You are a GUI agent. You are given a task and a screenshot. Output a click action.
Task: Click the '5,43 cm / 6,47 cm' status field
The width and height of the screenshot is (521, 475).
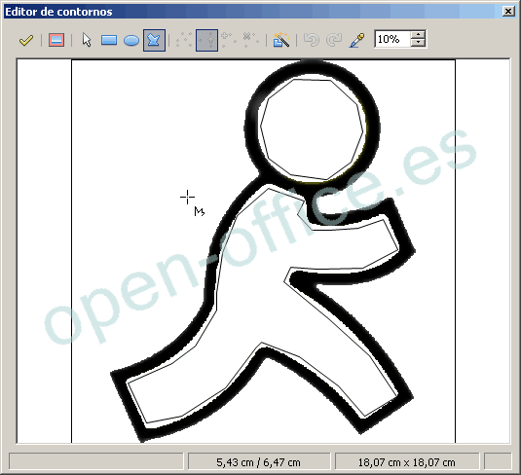point(259,462)
